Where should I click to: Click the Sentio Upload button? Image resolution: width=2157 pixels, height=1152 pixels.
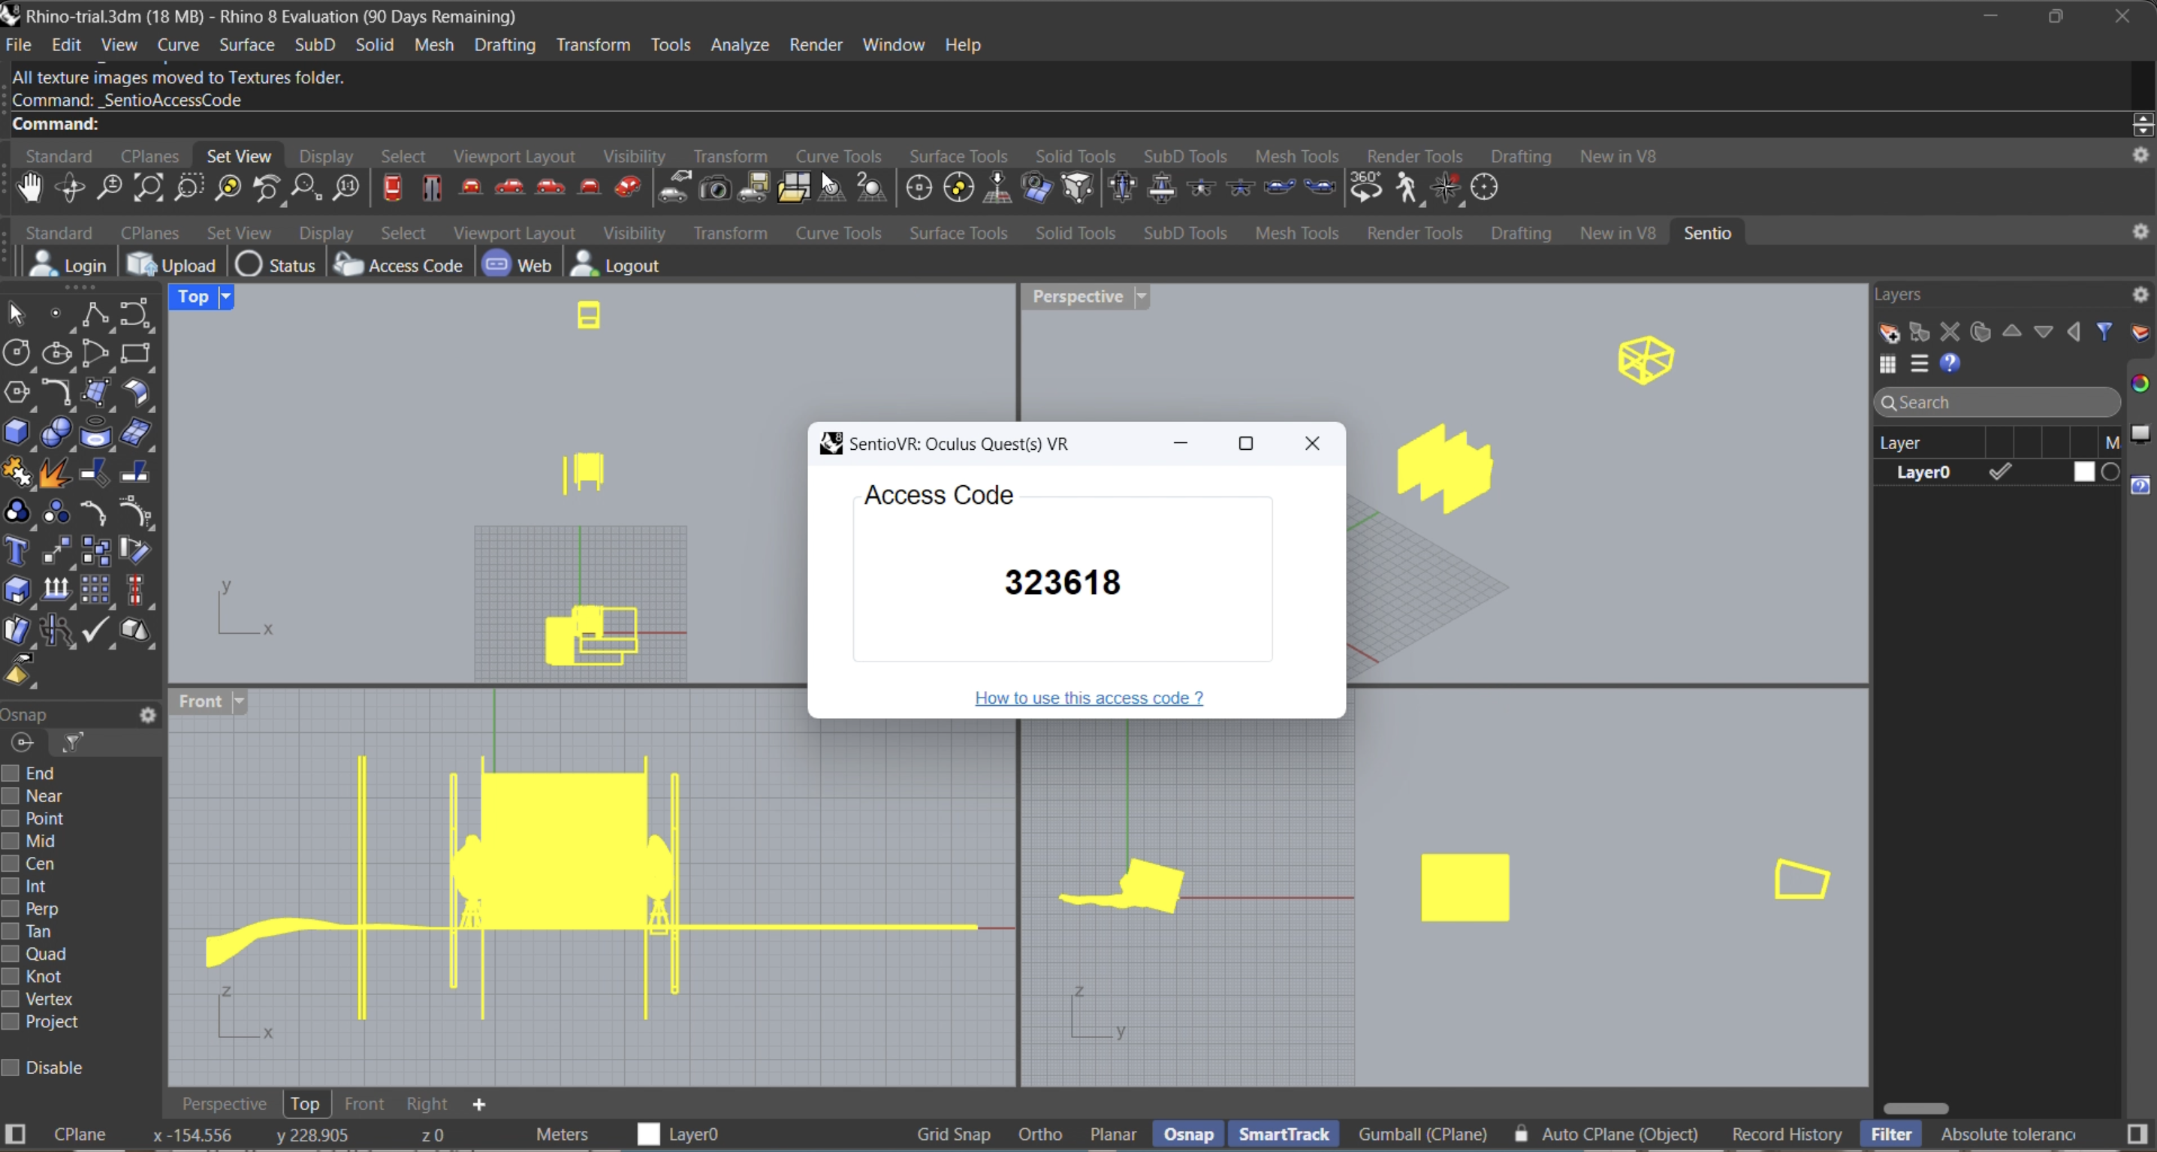pos(172,265)
